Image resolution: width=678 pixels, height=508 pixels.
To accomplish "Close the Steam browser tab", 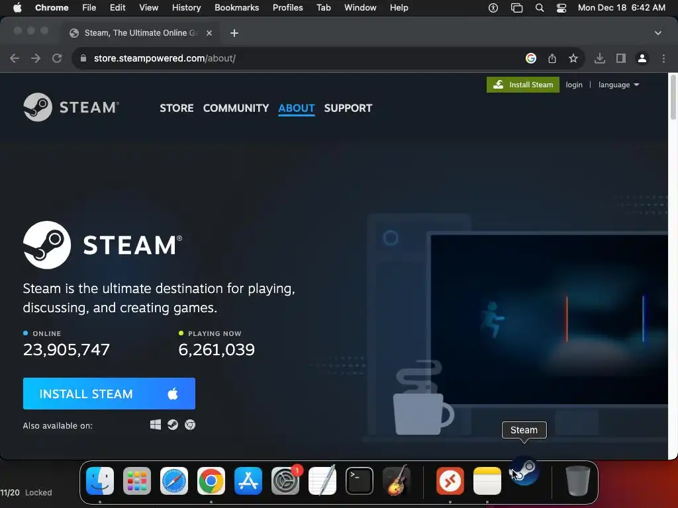I will pyautogui.click(x=209, y=33).
